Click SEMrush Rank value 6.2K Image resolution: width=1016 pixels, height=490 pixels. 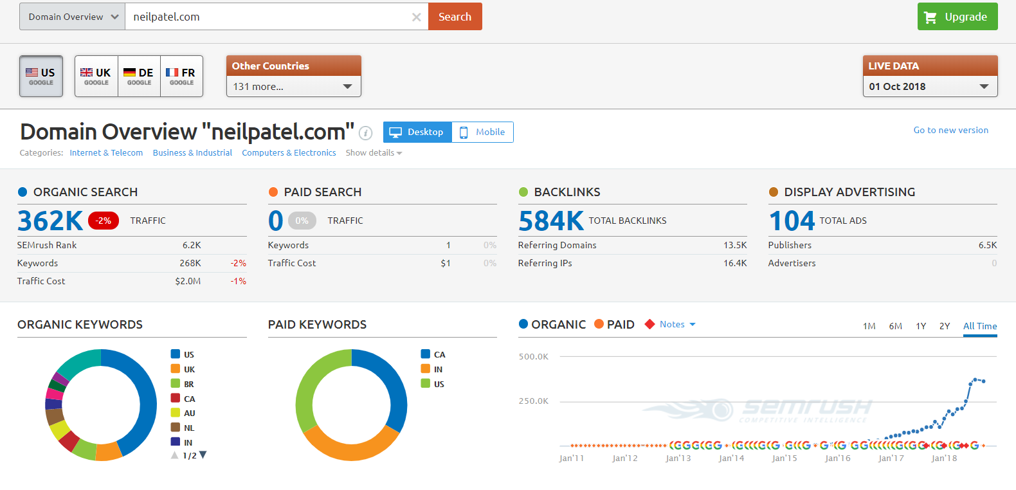point(192,245)
